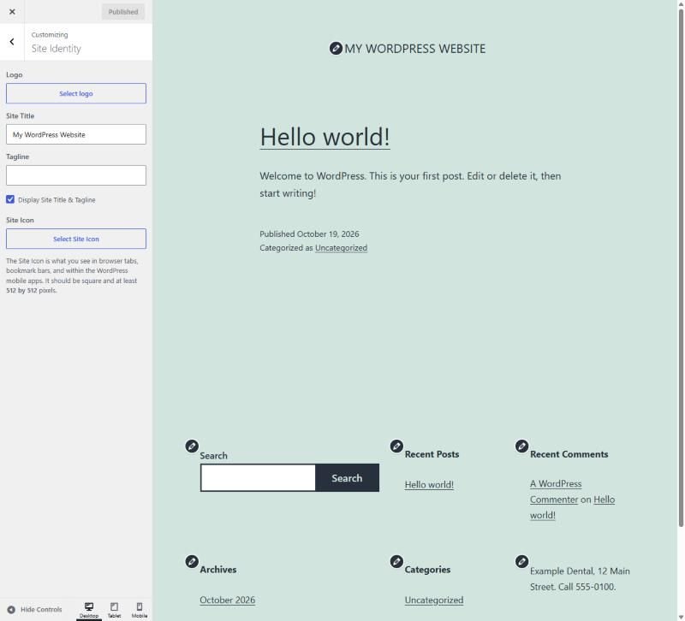Click the Recent Comments widget heading

[x=569, y=454]
